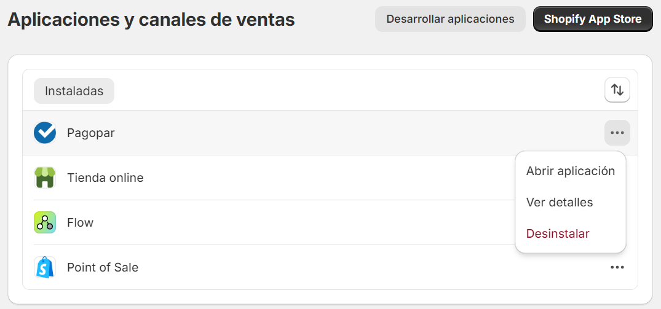Click the Tienda online storefront icon
The image size is (661, 309).
(45, 178)
